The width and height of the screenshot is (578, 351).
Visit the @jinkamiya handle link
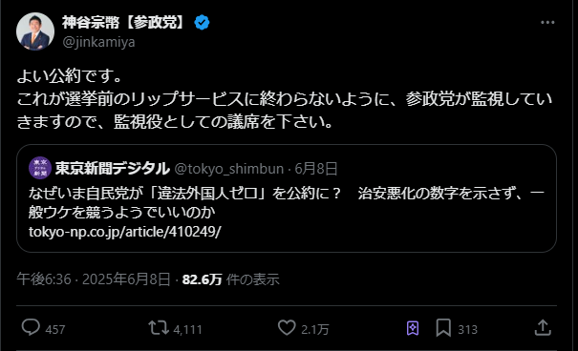(98, 42)
